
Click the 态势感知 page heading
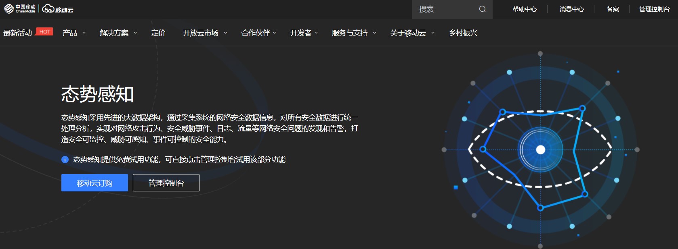[97, 94]
